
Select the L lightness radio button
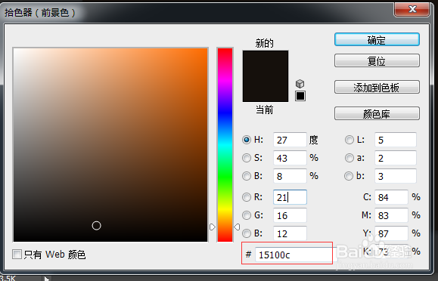point(349,140)
